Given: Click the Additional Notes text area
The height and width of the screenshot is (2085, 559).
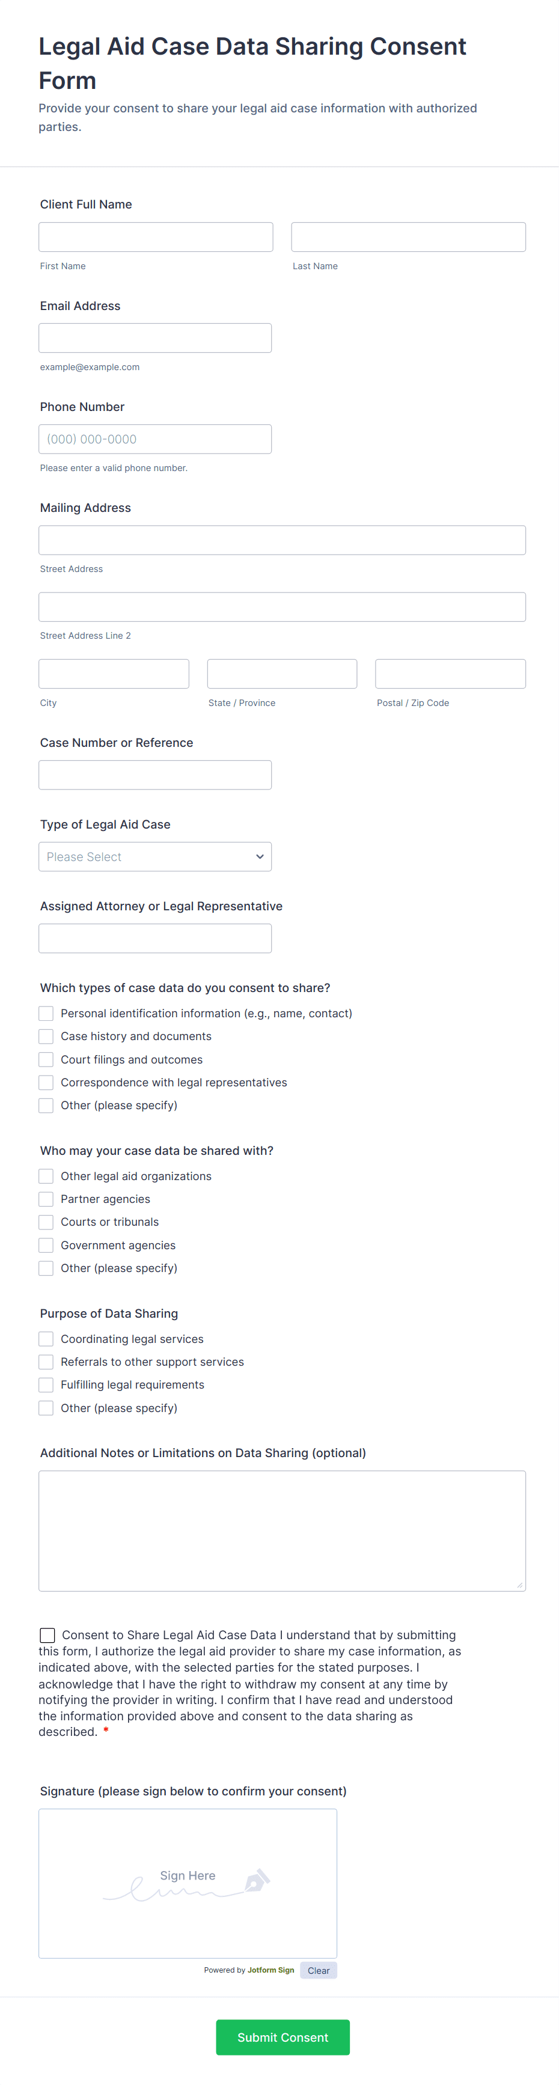Looking at the screenshot, I should point(282,1530).
